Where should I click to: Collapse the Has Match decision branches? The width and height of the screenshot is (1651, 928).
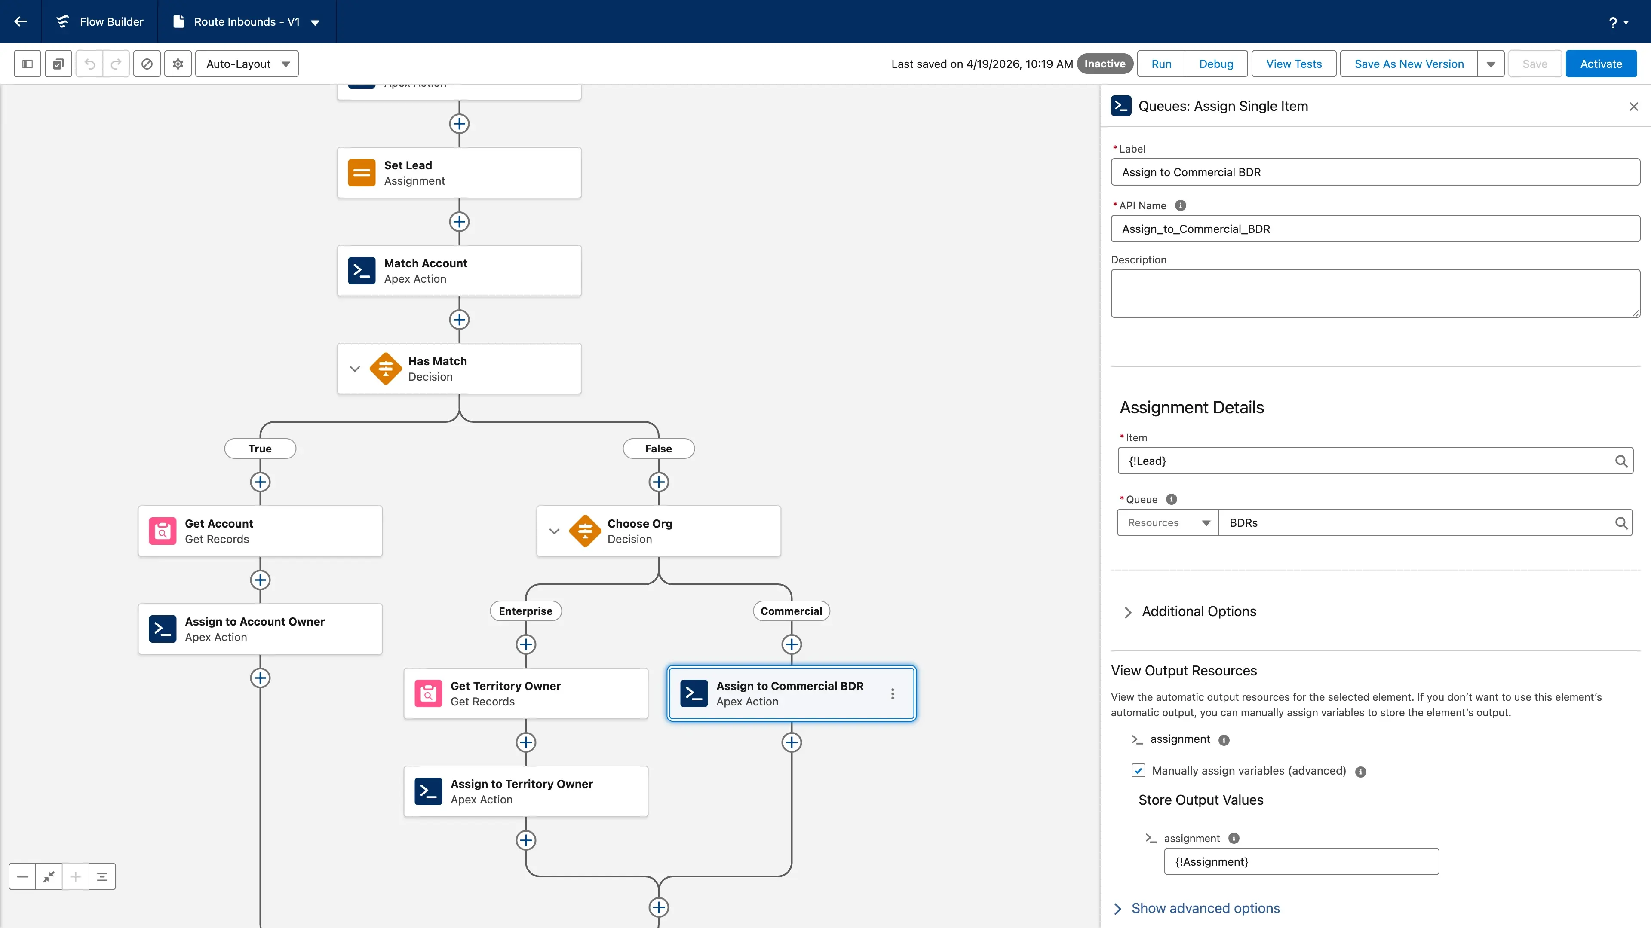[x=354, y=369]
